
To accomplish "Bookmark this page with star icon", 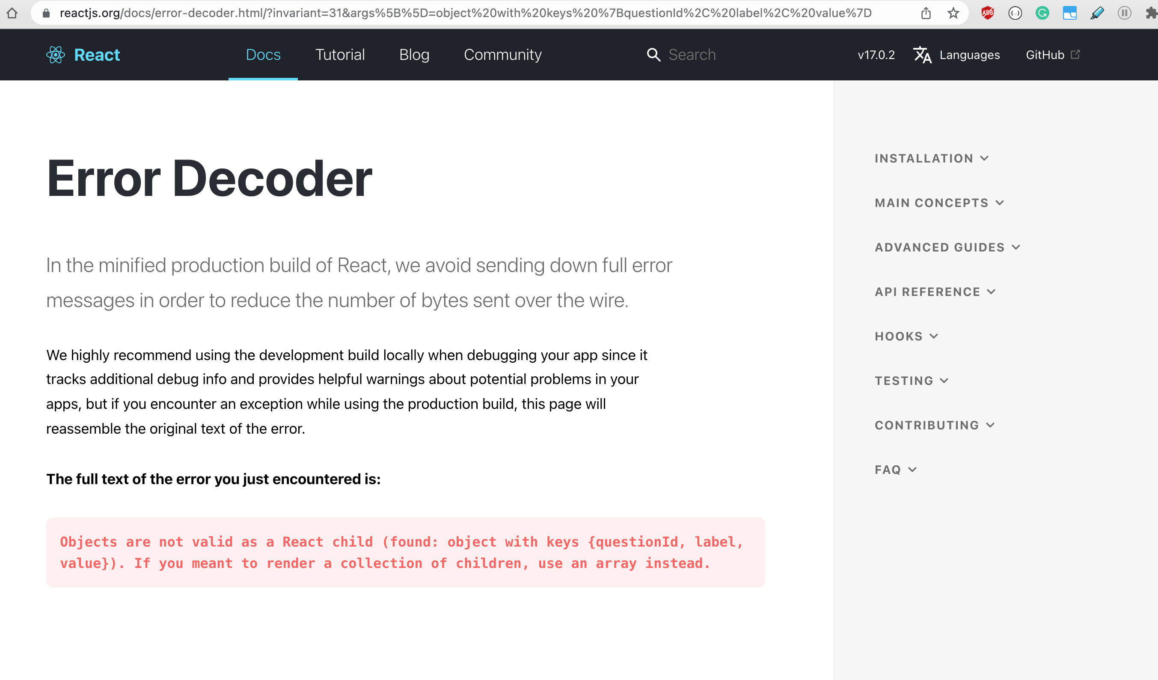I will tap(953, 13).
